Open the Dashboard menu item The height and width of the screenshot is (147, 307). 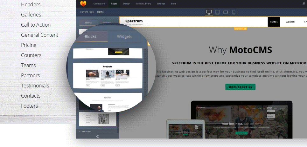[x=99, y=4]
